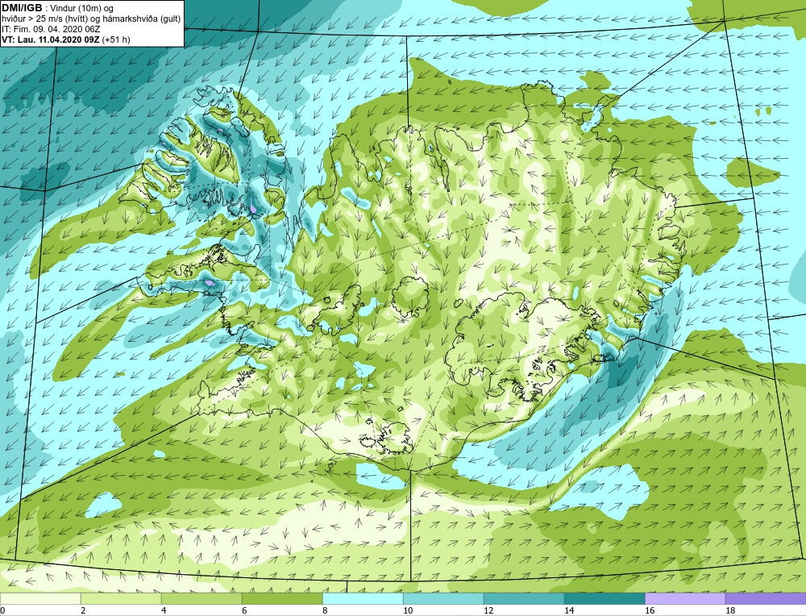Click the legend scale label '6'
The width and height of the screenshot is (806, 616).
(244, 610)
